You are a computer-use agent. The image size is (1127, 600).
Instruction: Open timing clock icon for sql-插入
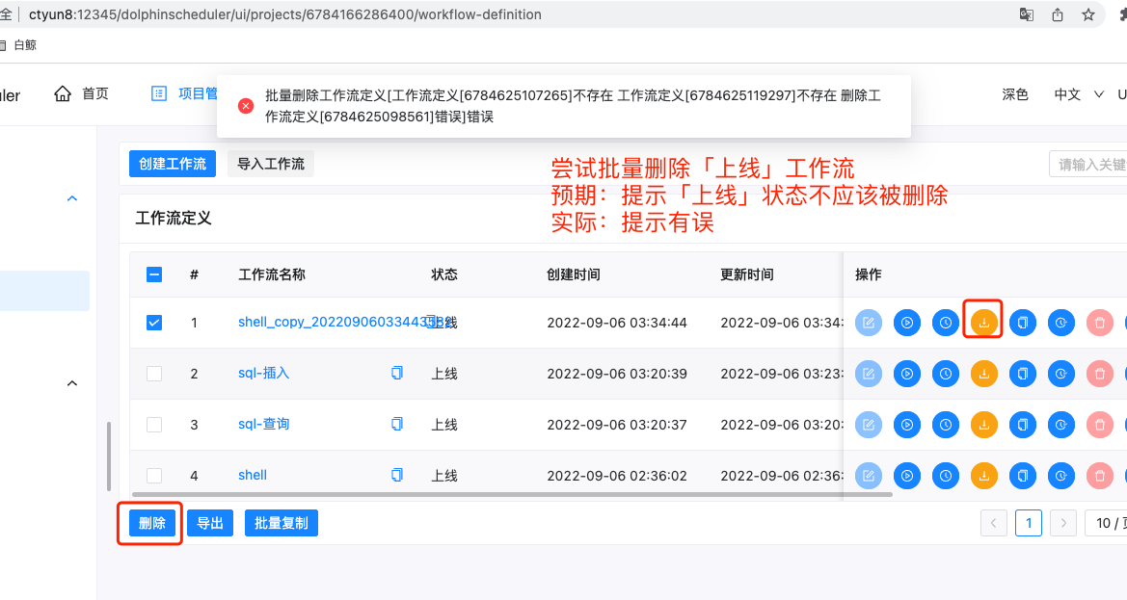945,374
